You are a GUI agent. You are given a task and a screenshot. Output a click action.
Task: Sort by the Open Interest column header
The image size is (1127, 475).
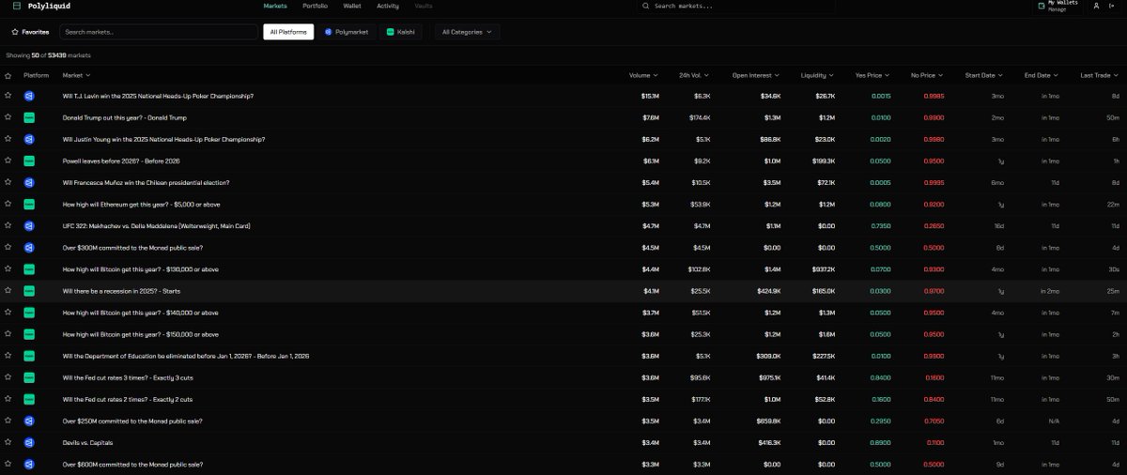(x=756, y=75)
